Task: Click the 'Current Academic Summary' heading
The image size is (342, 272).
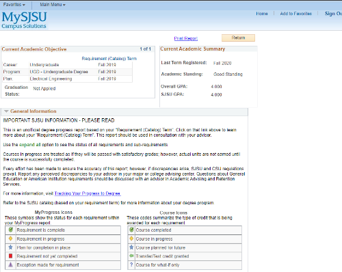Action: point(192,49)
